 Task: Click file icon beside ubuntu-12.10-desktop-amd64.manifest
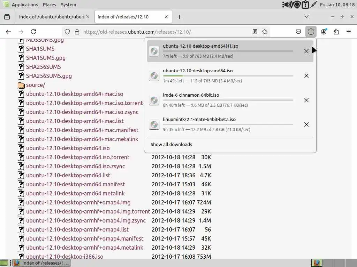coord(21,184)
